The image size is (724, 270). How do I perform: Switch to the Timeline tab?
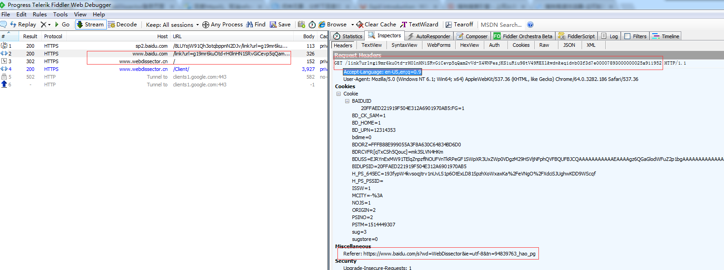tap(666, 36)
